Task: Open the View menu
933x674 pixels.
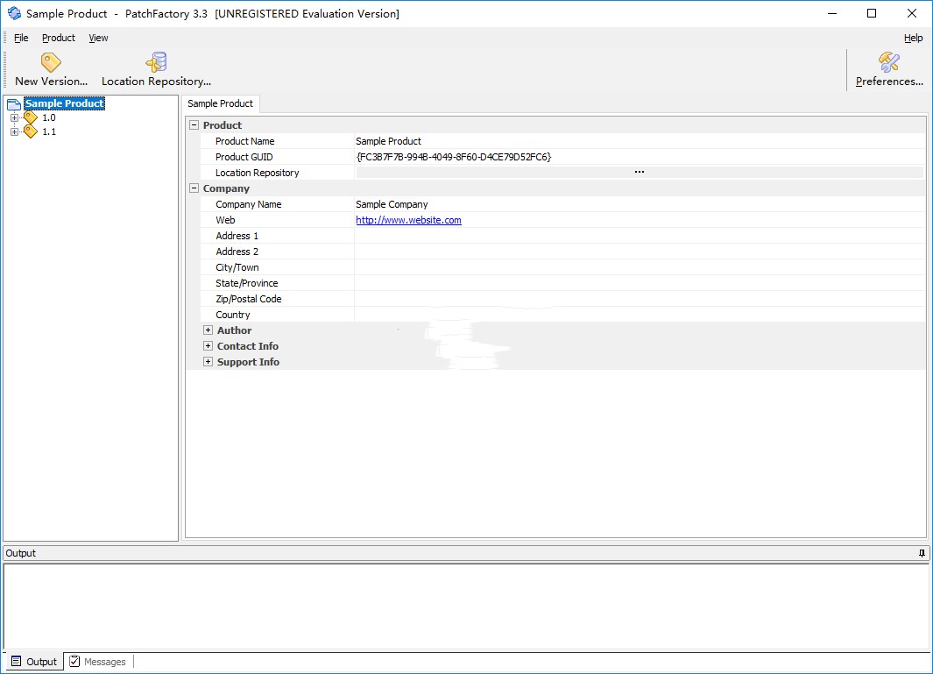Action: [x=98, y=38]
